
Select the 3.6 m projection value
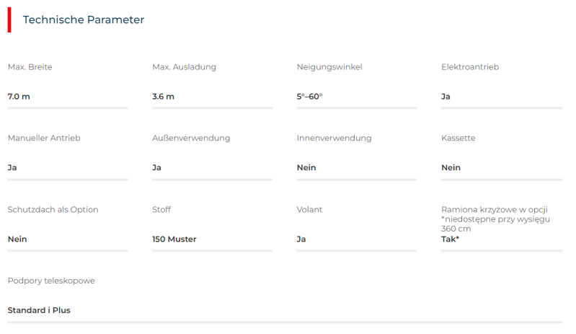(163, 96)
